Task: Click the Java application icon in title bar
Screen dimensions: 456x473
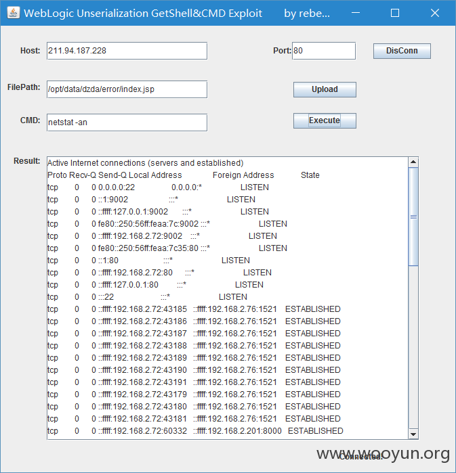Action: pos(14,13)
